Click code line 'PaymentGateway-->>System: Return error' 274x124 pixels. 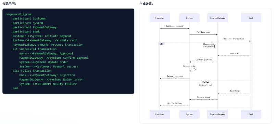tap(51, 80)
